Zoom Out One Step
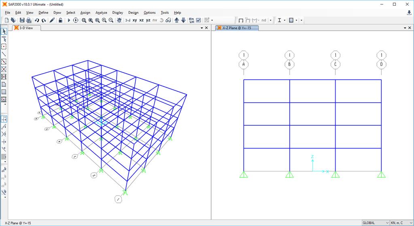This screenshot has height=226, width=414. pyautogui.click(x=111, y=20)
